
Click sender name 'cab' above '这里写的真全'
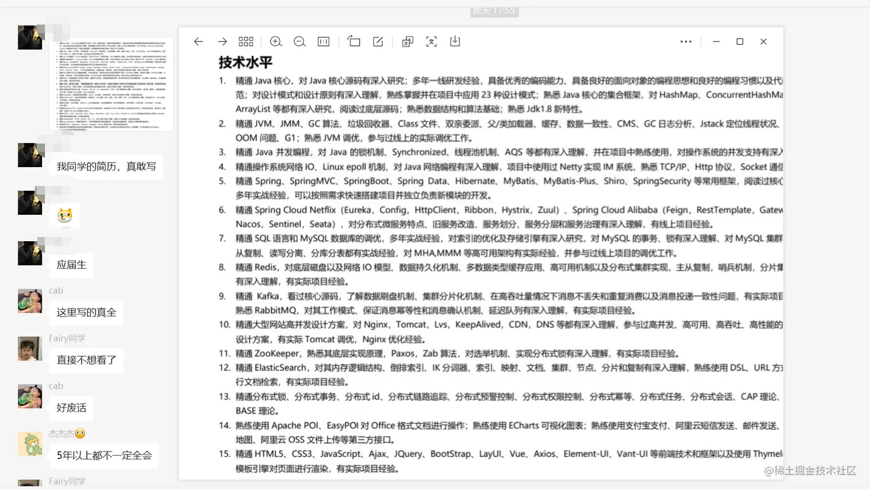[x=56, y=291]
